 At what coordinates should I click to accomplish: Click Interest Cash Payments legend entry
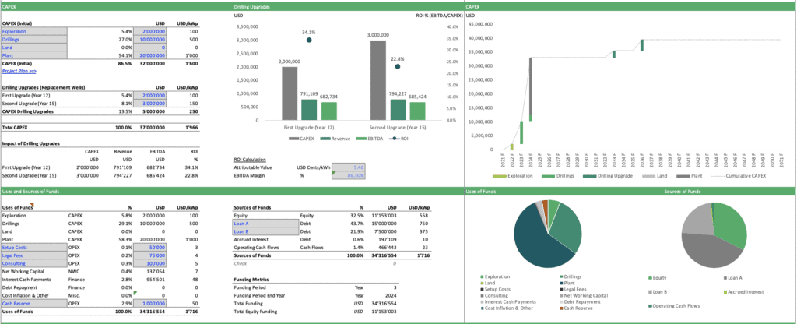tap(507, 301)
